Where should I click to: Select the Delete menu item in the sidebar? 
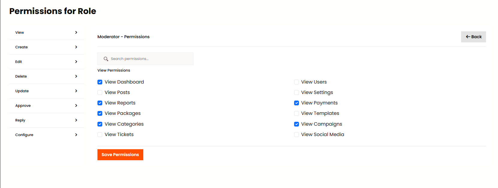(21, 76)
